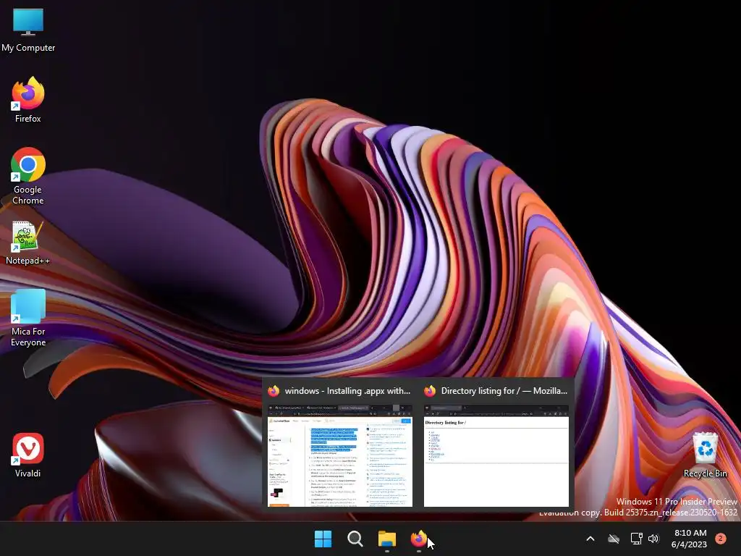741x556 pixels.
Task: Open File Explorer from the taskbar
Action: pyautogui.click(x=386, y=539)
